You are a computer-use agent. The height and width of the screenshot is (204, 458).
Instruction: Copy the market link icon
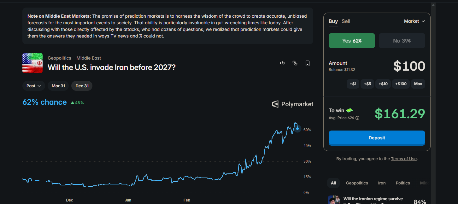point(295,63)
